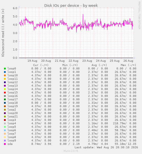This screenshot has height=154, width=142.
Task: Select the 'loop5' legend label
Action: (12, 127)
